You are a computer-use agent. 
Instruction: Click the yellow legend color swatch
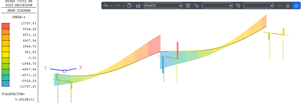tap(5, 55)
